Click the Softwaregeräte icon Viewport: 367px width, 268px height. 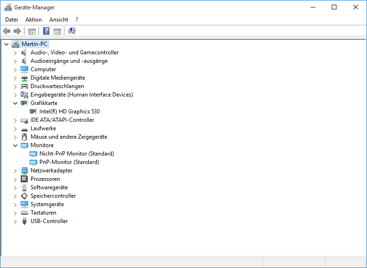click(x=24, y=187)
